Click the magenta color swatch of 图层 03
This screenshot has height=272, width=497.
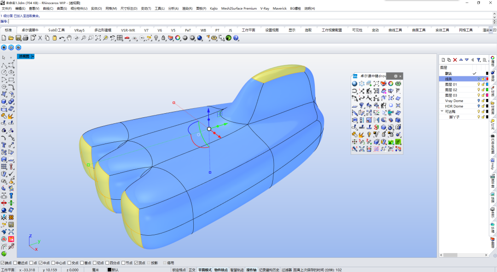pos(487,95)
